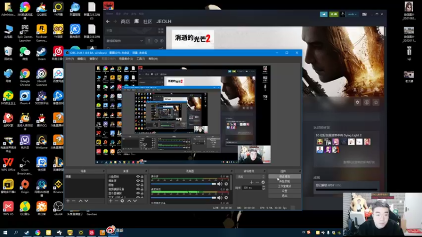The image size is (422, 237).
Task: Open the Steam 商店 tab
Action: point(125,22)
